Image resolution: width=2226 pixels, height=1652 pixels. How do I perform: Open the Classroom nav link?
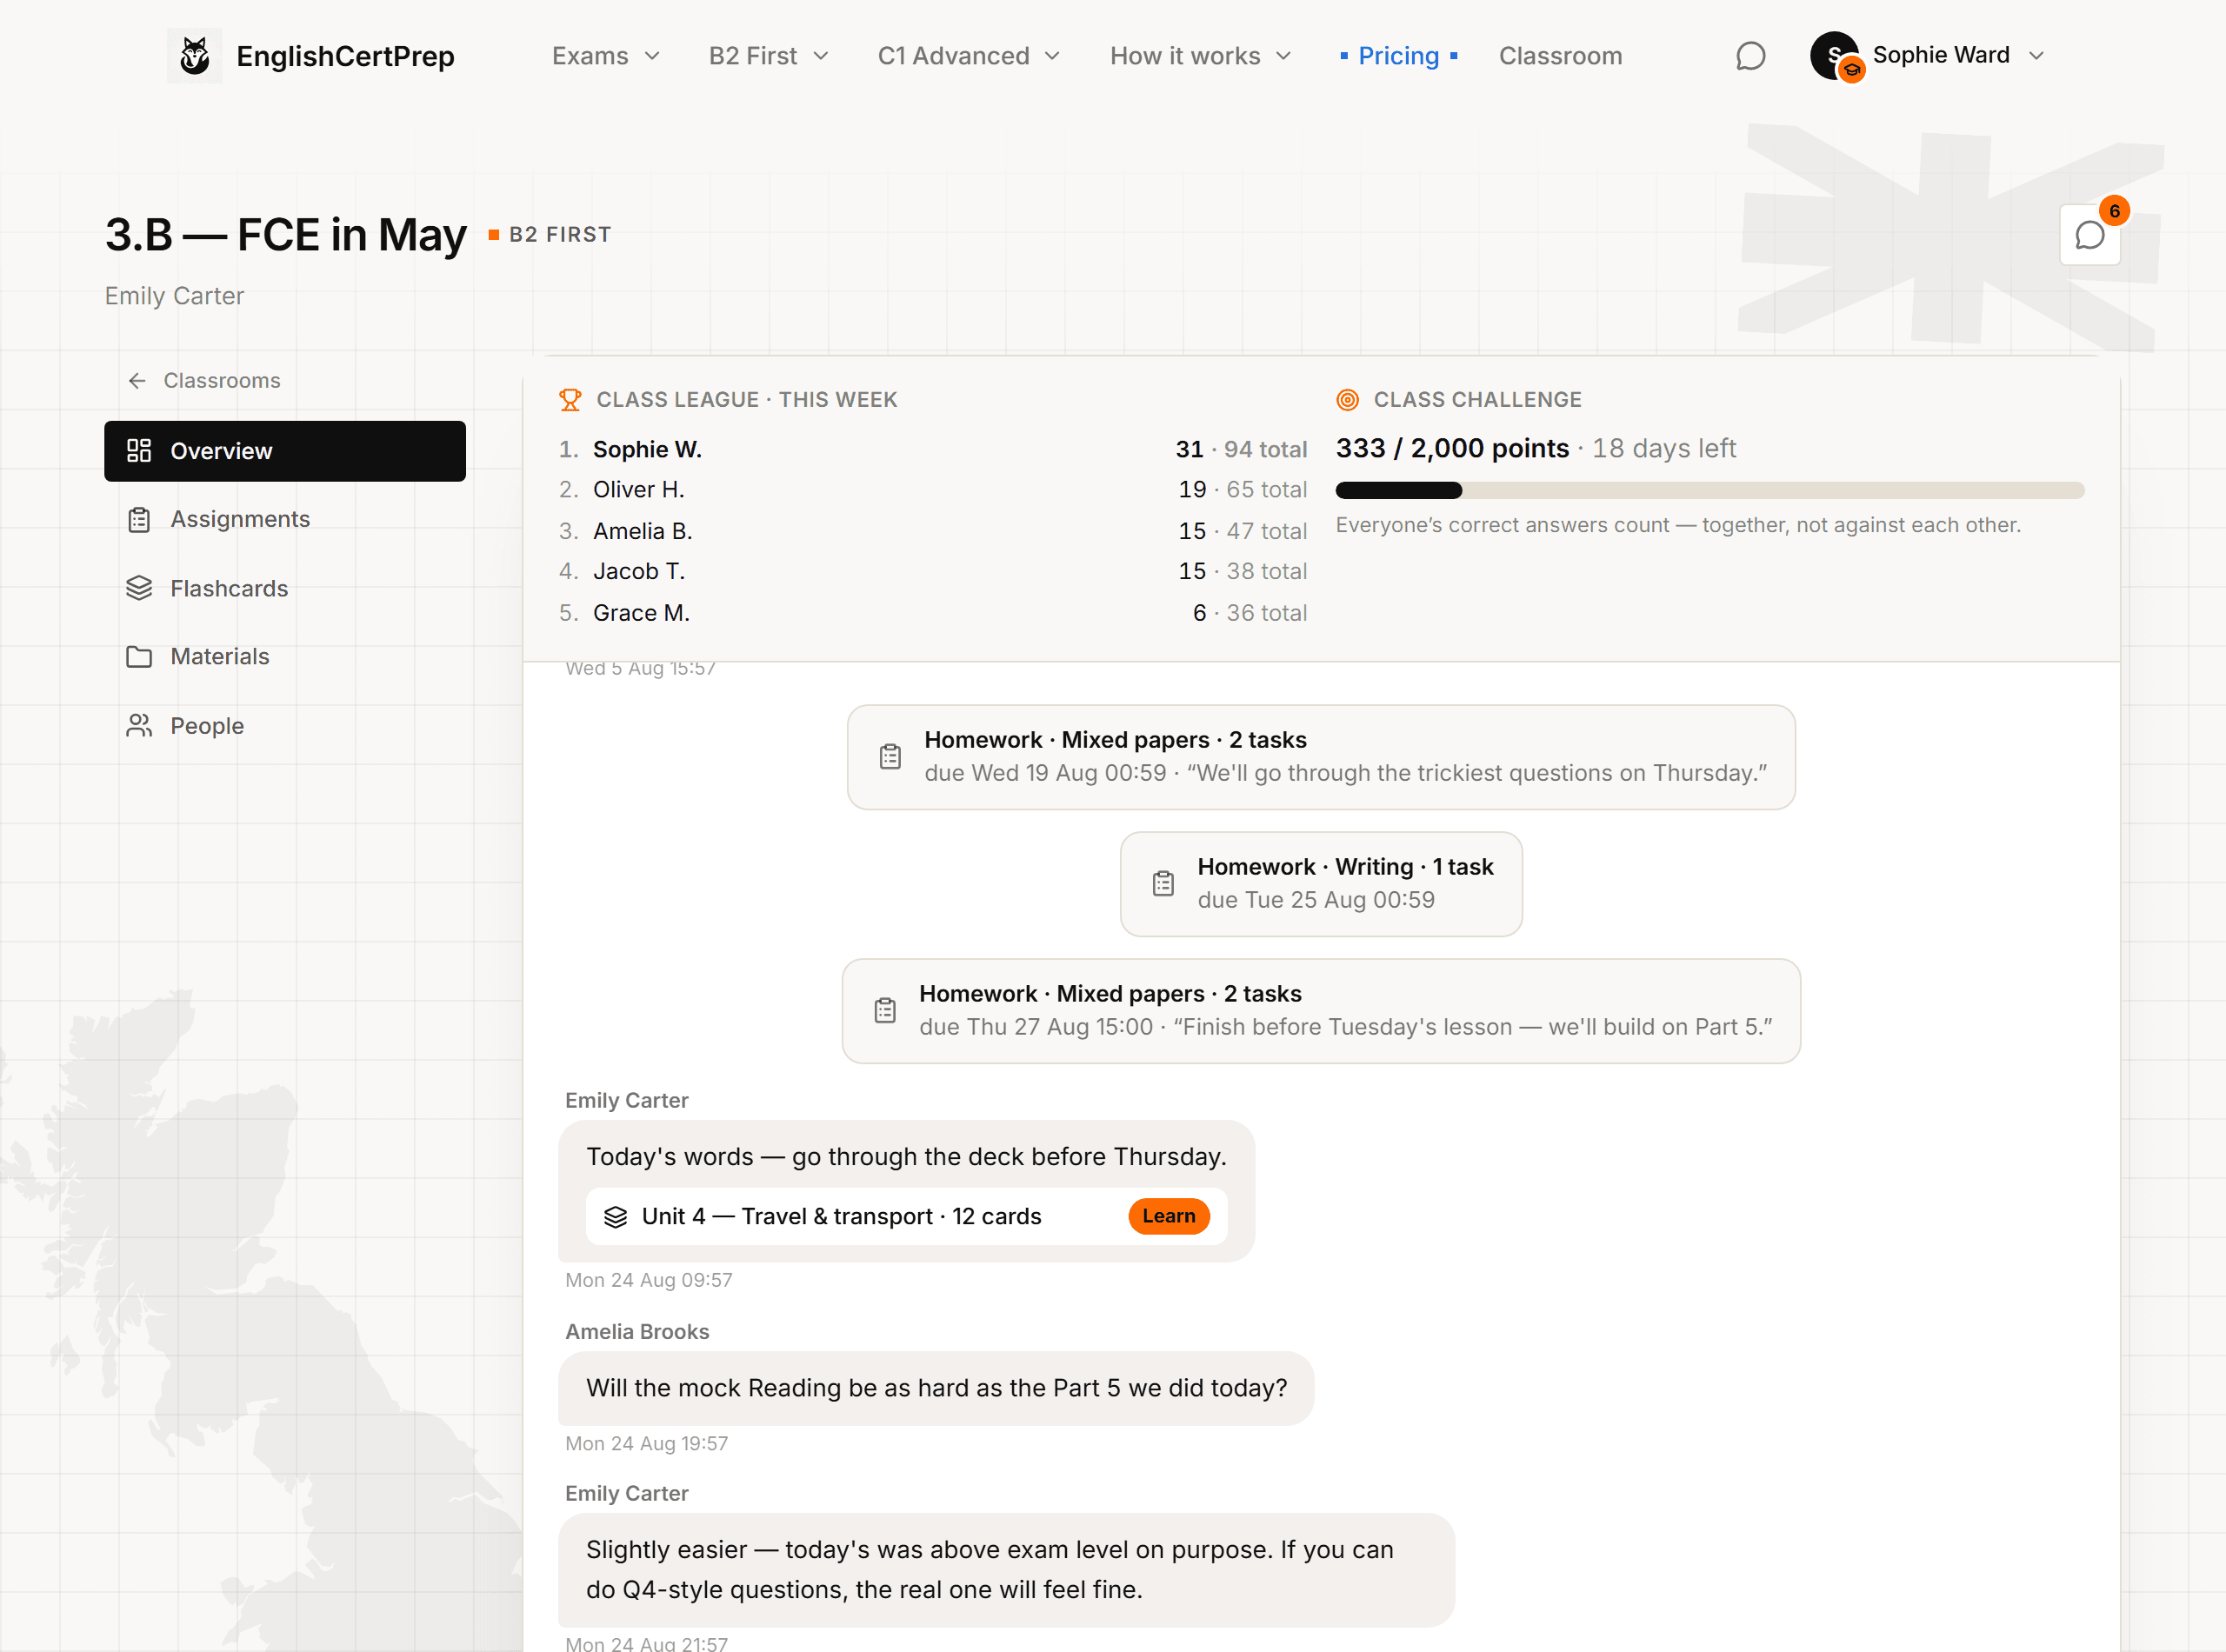click(1560, 56)
